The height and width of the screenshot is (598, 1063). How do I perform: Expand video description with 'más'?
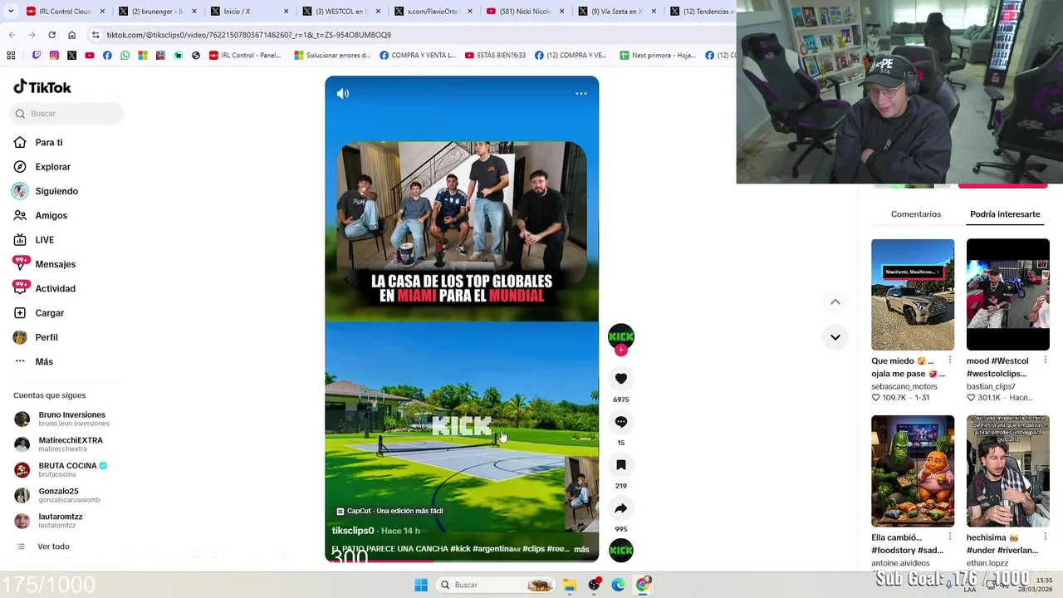(x=581, y=549)
